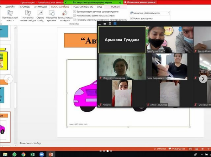Toggle Использовать время показа слайдов checkbox

(75, 16)
